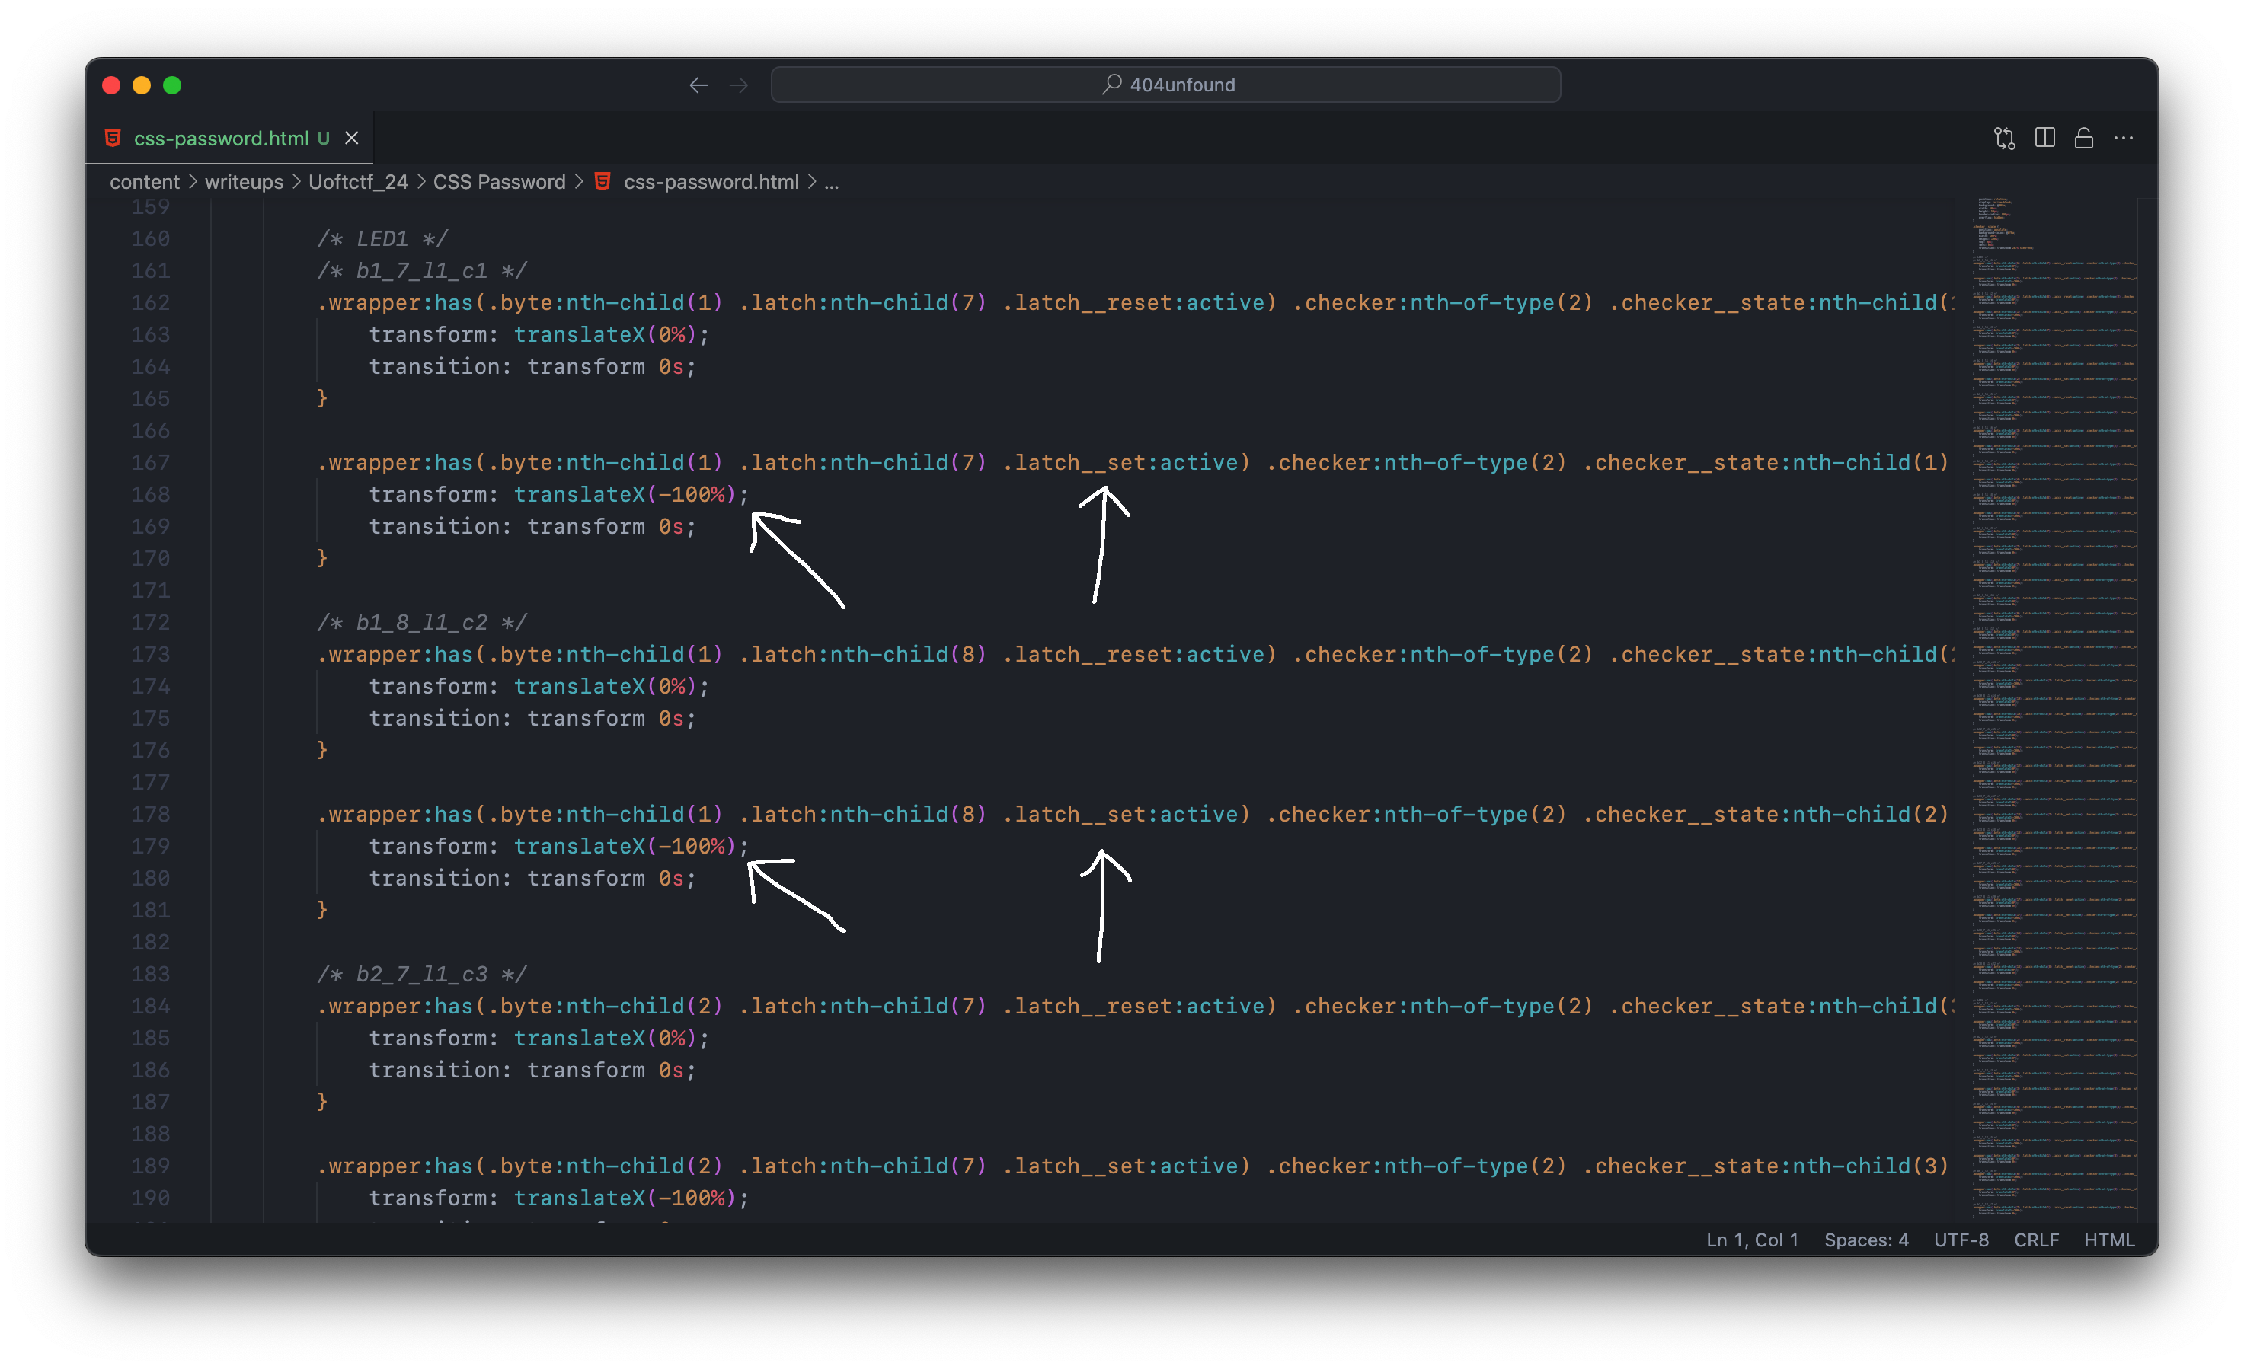
Task: Change indentation via Spaces: 4
Action: coord(1865,1239)
